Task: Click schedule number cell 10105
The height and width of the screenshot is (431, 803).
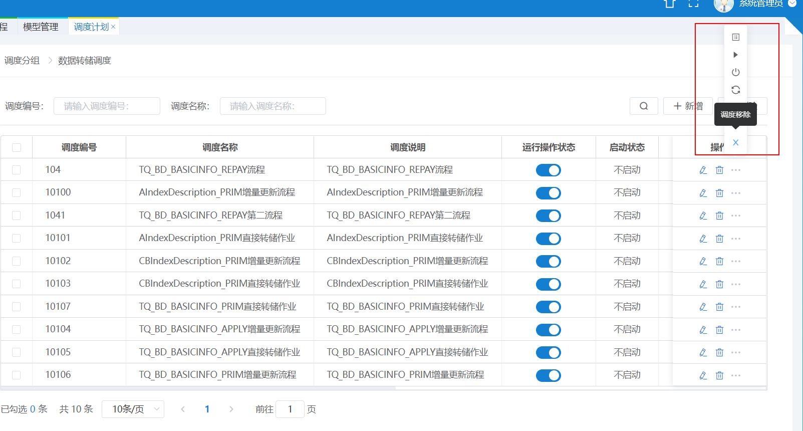Action: pyautogui.click(x=58, y=352)
